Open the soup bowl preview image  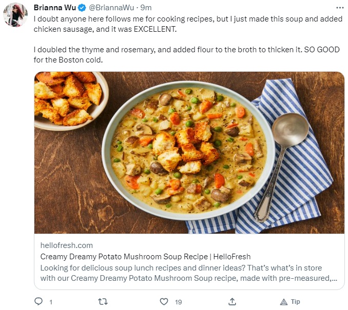(189, 153)
